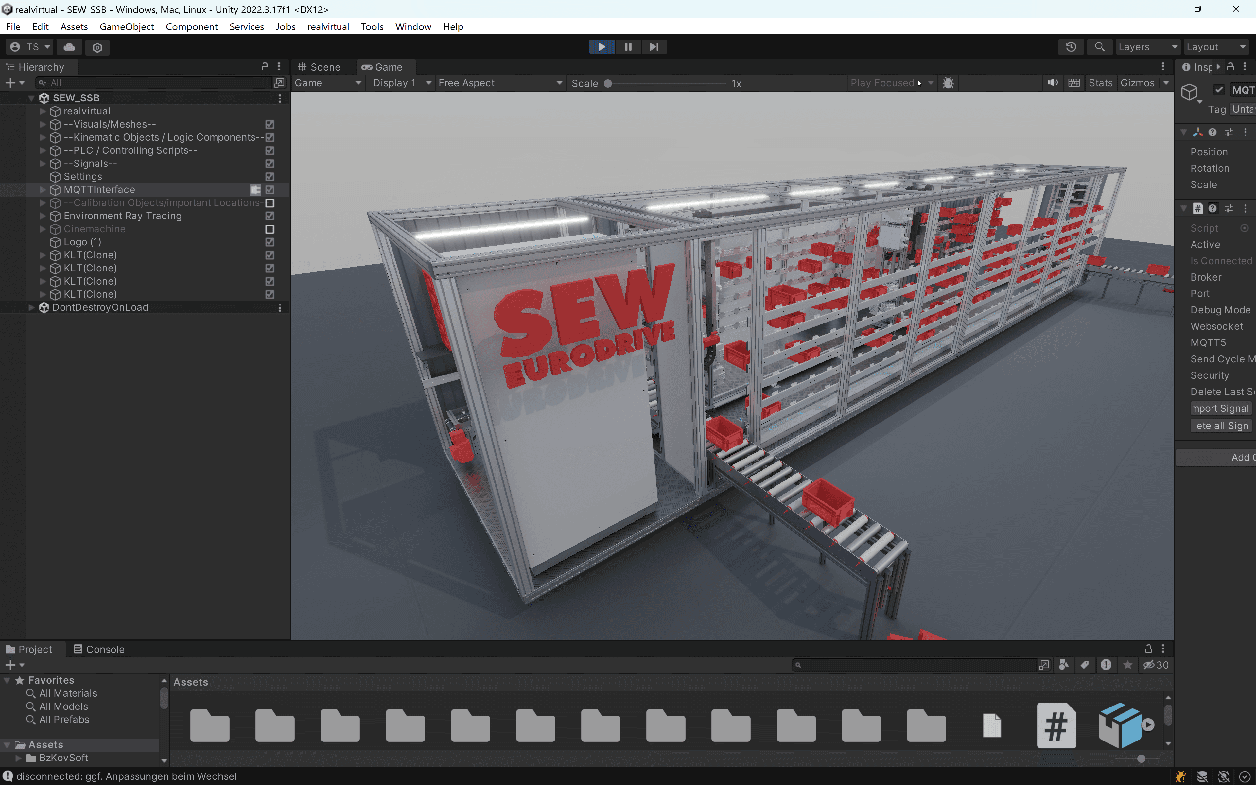
Task: Open the MQTT script component options menu
Action: click(1245, 208)
